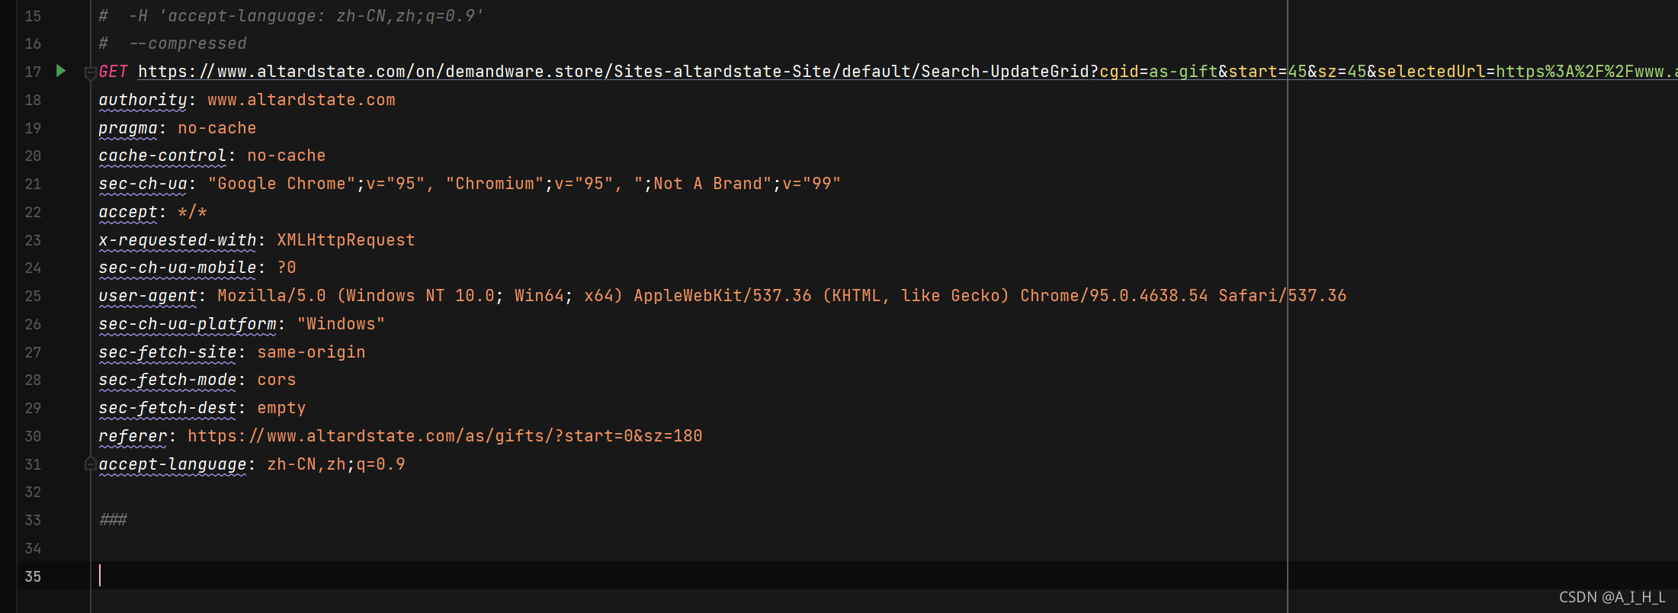Image resolution: width=1678 pixels, height=613 pixels.
Task: Click the 'sec-fetch-site' header name
Action: pos(168,352)
